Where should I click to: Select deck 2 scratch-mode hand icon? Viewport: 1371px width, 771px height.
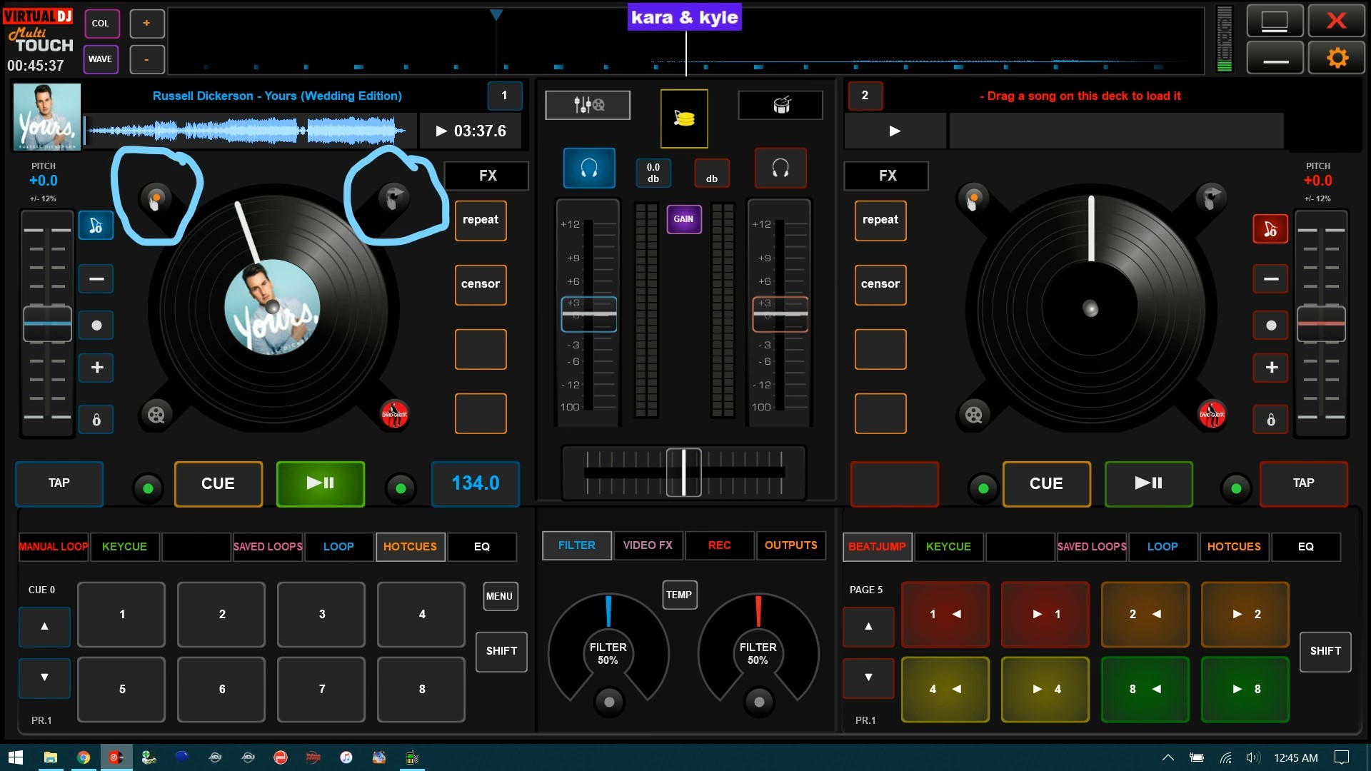point(1211,198)
